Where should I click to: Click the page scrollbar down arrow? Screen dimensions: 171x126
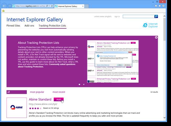(164, 118)
